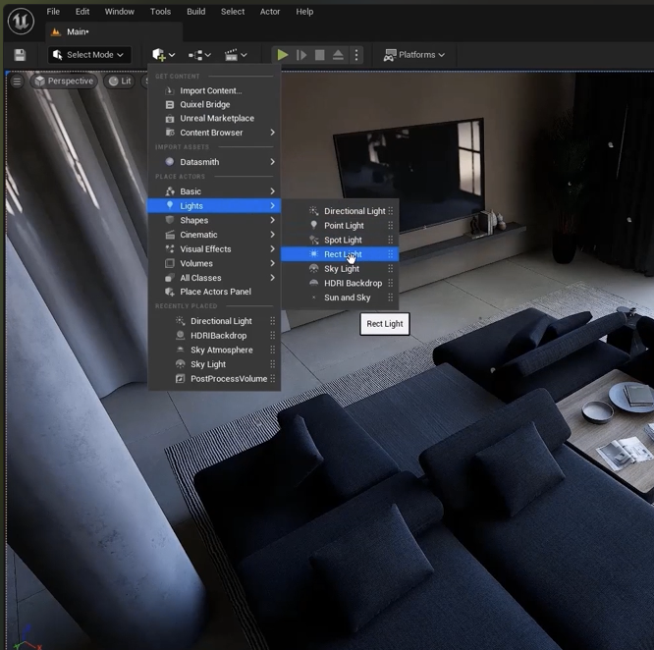The height and width of the screenshot is (650, 654).
Task: Expand Basic actors submenu
Action: 214,191
